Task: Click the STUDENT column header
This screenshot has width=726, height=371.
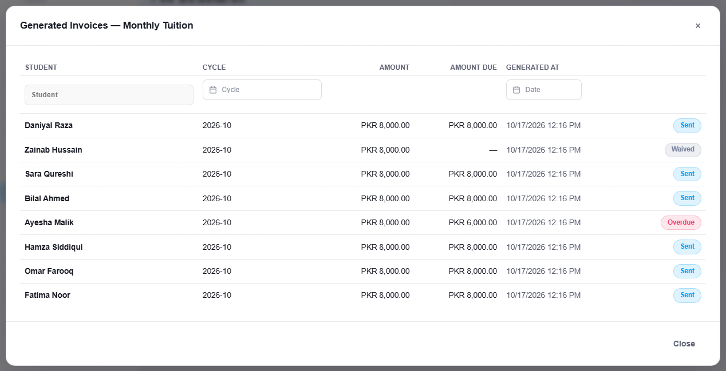Action: pyautogui.click(x=41, y=67)
